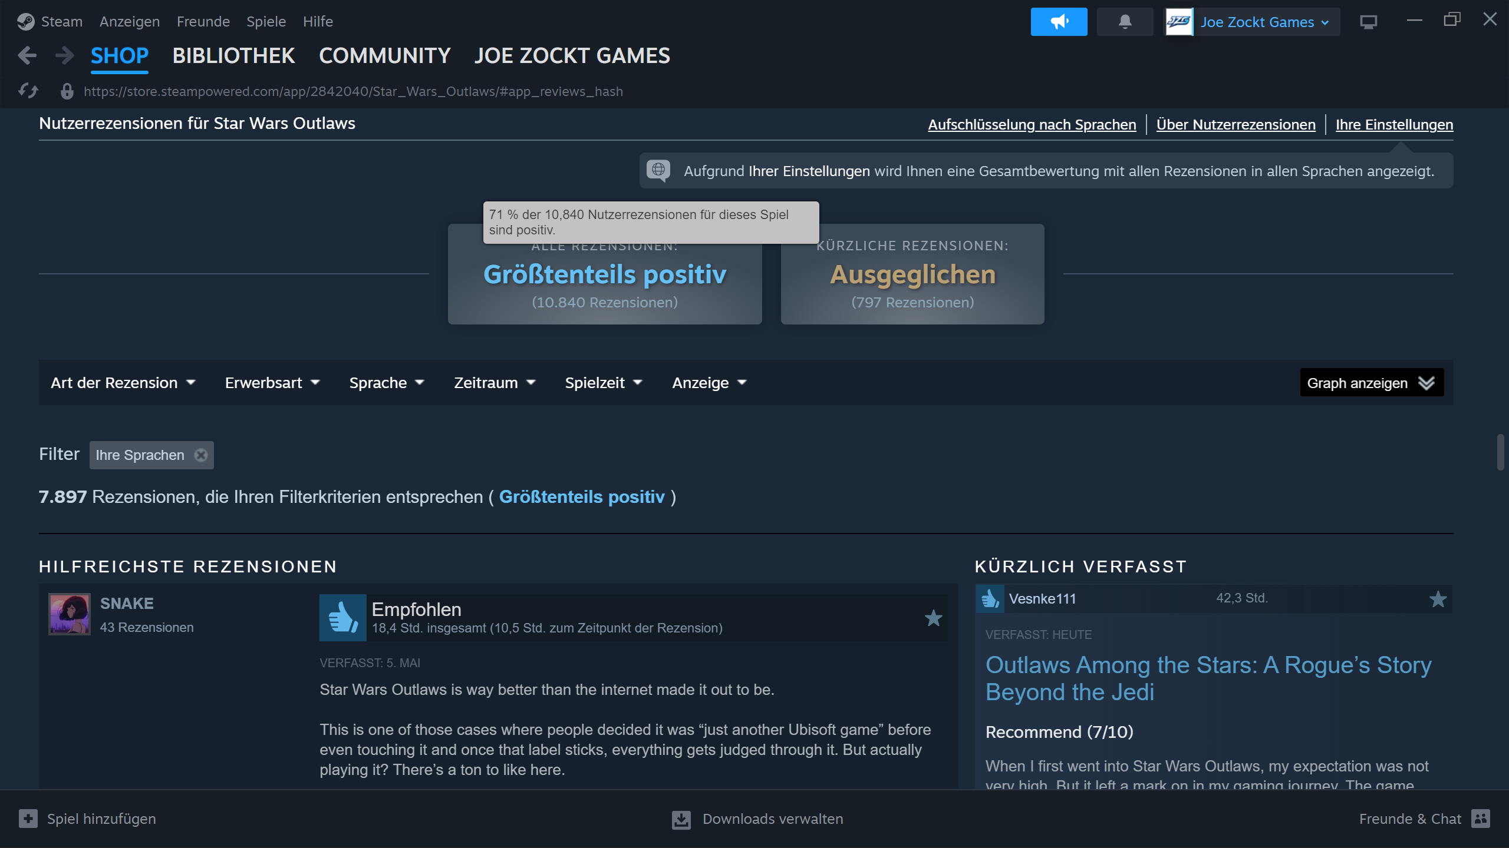Click the Downloads verwalten download icon

(x=681, y=819)
